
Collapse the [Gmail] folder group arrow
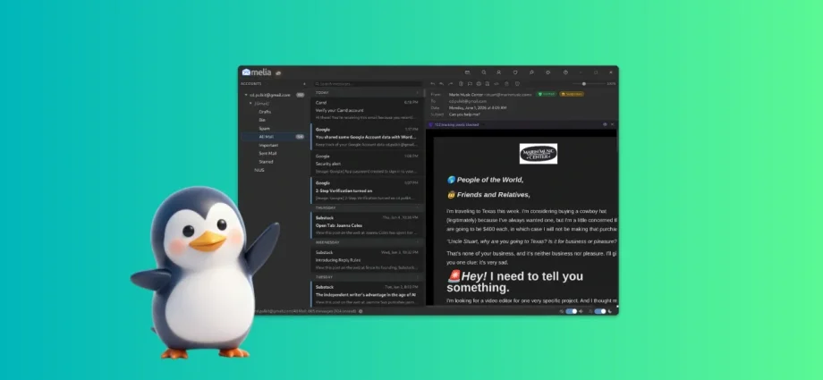250,104
